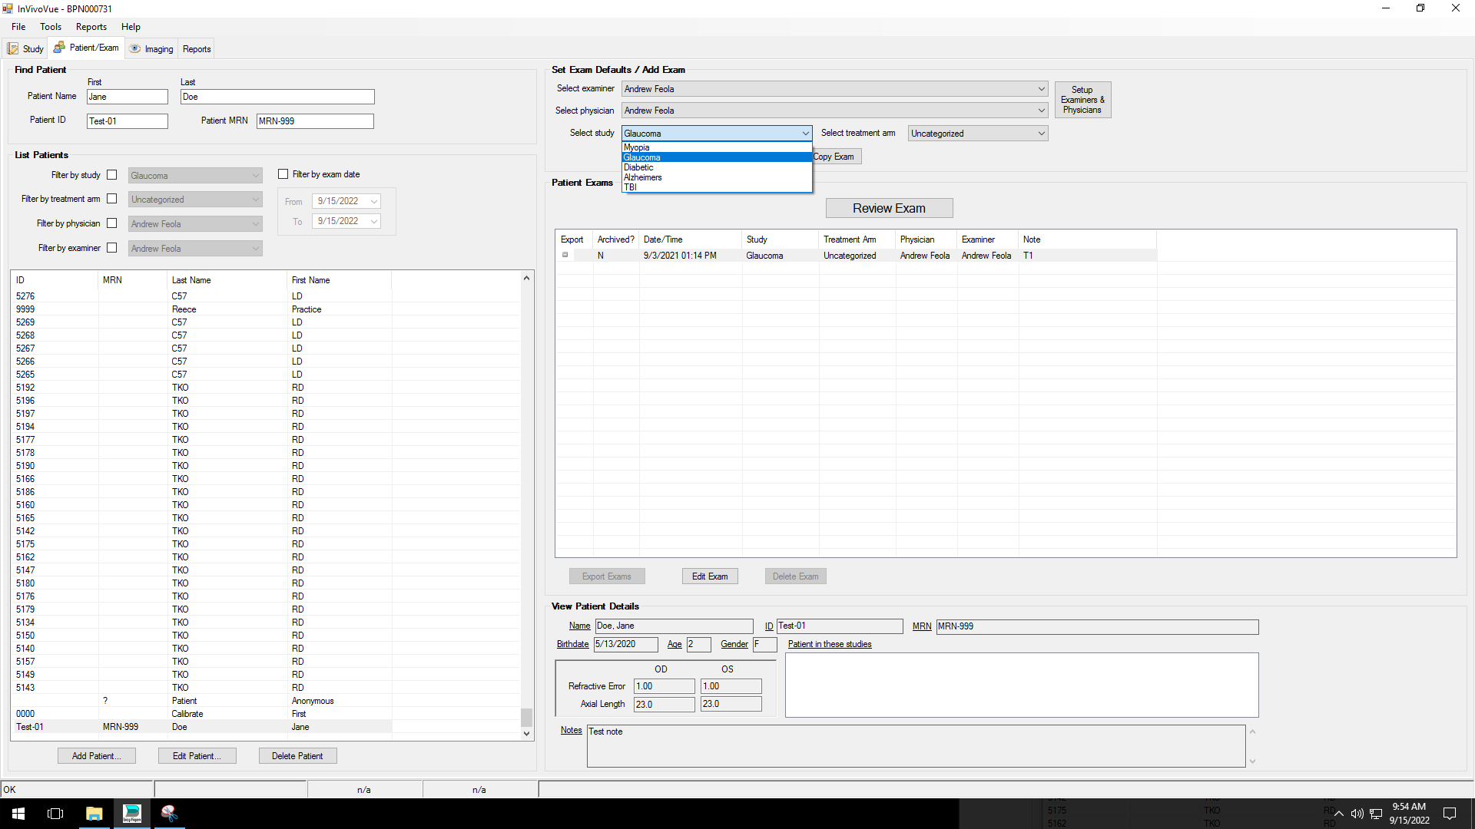Select Diabetic from study dropdown list
Viewport: 1475px width, 829px height.
pyautogui.click(x=638, y=167)
